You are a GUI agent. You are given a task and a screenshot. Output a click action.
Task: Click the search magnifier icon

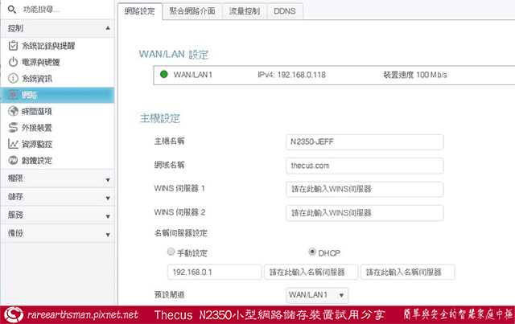pyautogui.click(x=10, y=10)
